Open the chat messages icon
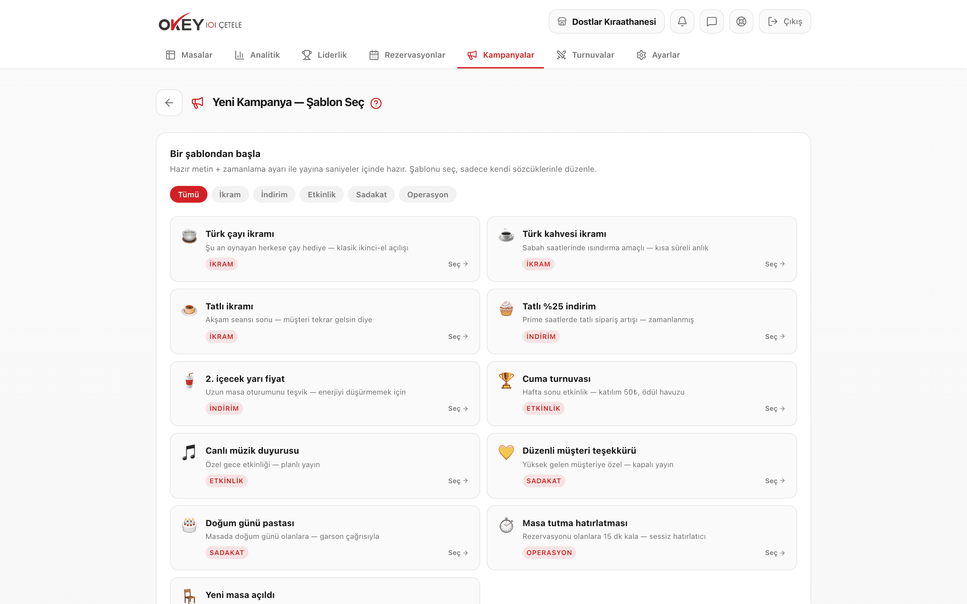 [712, 21]
